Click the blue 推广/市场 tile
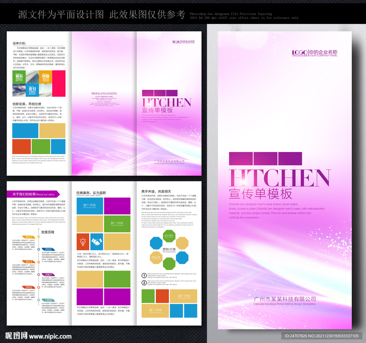 pos(90,206)
